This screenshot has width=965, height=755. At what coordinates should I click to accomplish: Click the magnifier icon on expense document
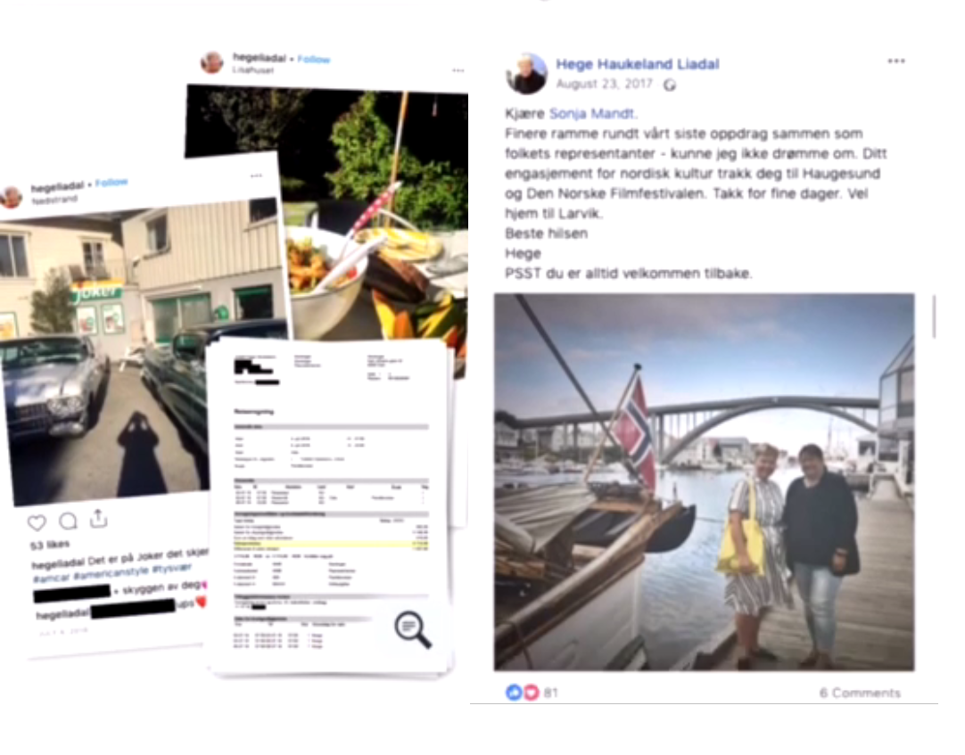[x=413, y=629]
